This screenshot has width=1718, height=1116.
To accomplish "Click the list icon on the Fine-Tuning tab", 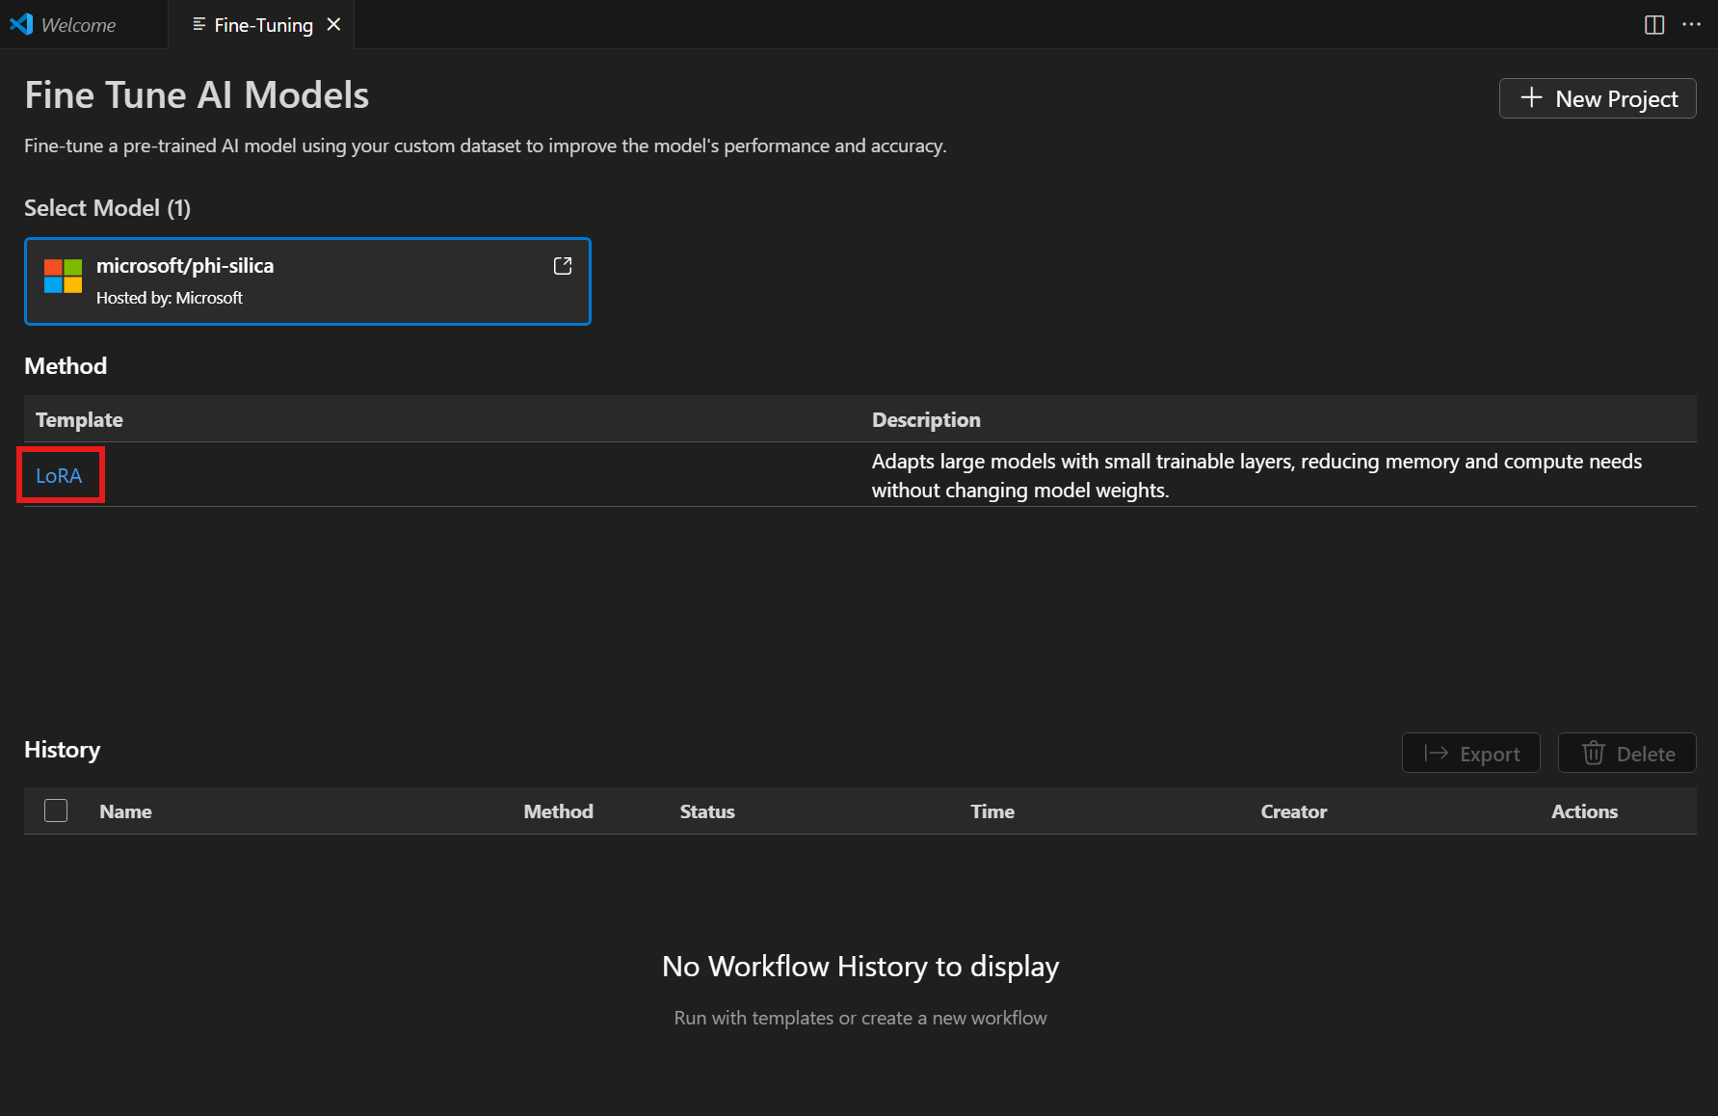I will 199,24.
